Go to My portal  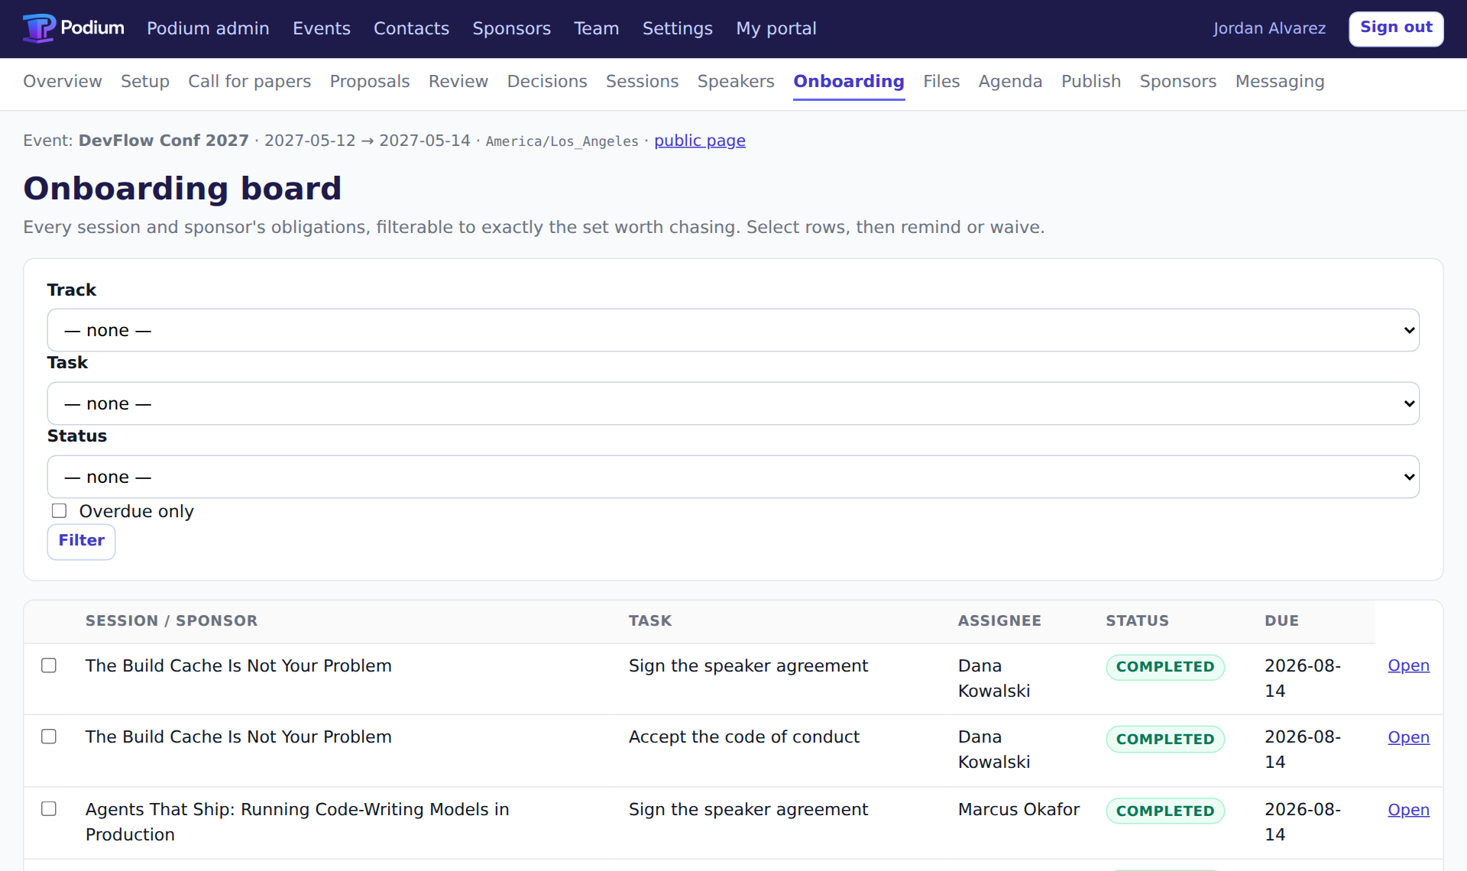(776, 28)
